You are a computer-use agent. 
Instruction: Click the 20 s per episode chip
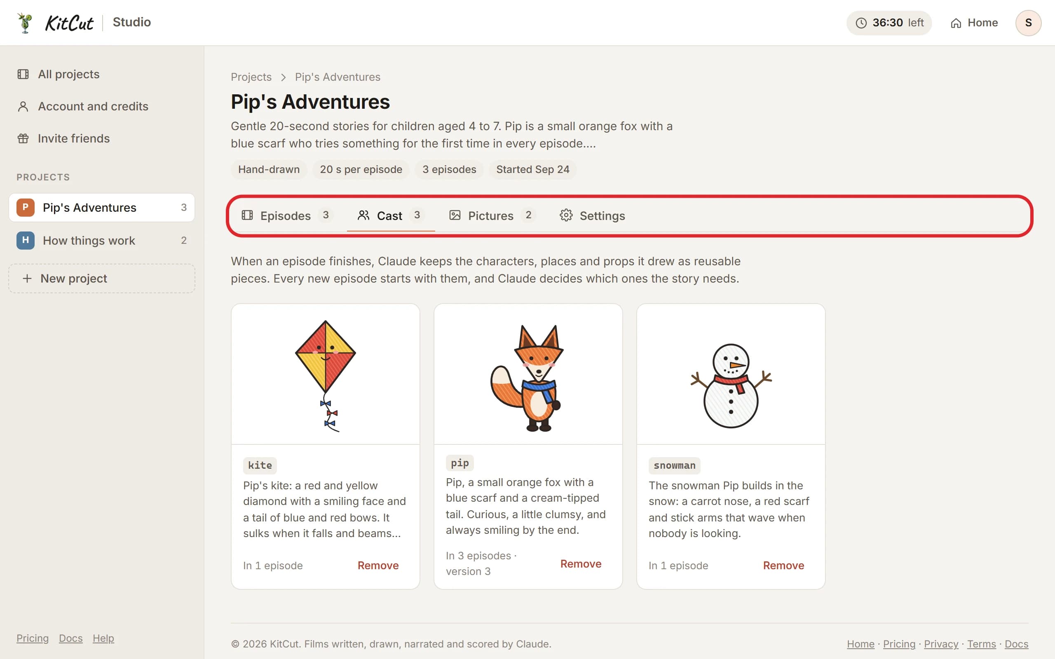click(361, 170)
